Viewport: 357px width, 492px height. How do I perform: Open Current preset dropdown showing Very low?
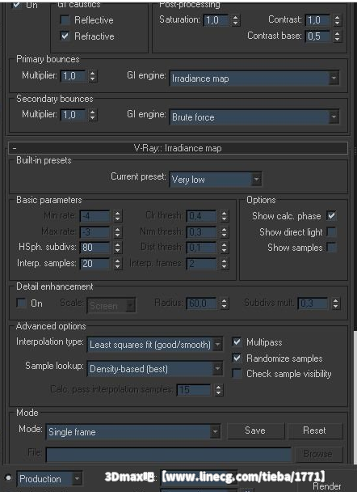215,180
